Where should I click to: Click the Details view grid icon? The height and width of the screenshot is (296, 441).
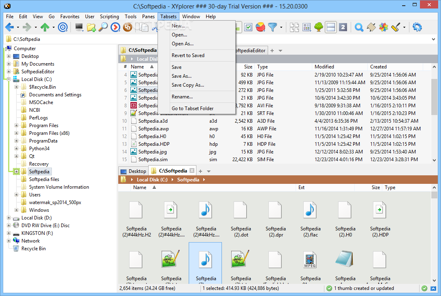pyautogui.click(x=307, y=27)
